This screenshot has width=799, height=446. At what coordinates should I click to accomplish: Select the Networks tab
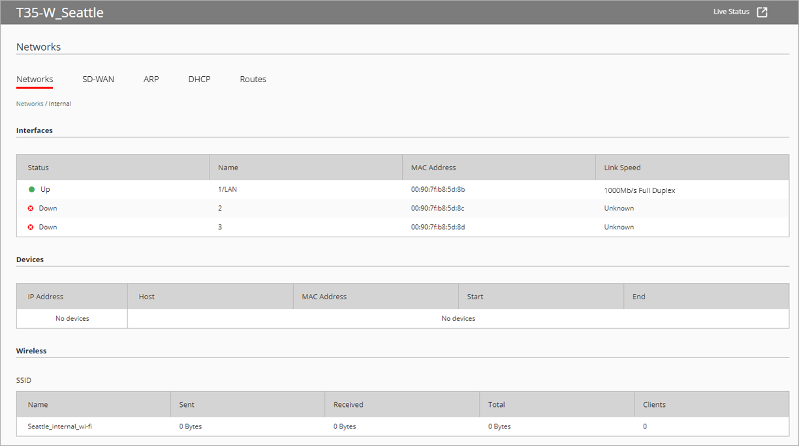click(34, 79)
